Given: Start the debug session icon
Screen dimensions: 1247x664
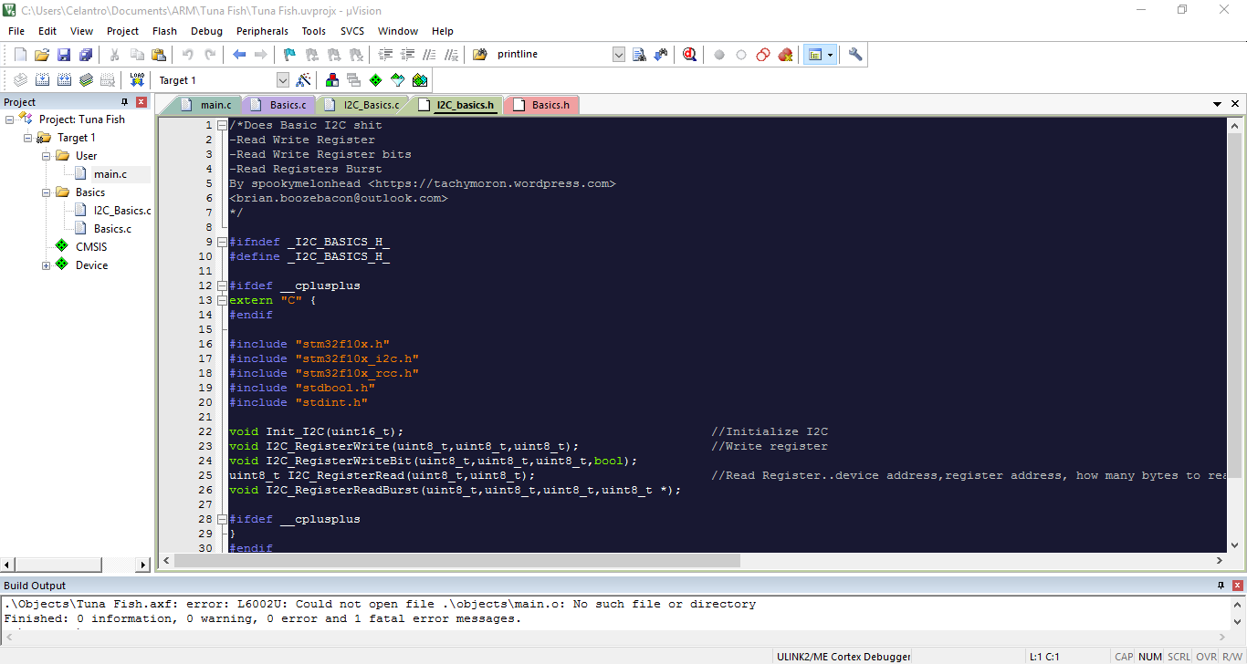Looking at the screenshot, I should [x=689, y=55].
